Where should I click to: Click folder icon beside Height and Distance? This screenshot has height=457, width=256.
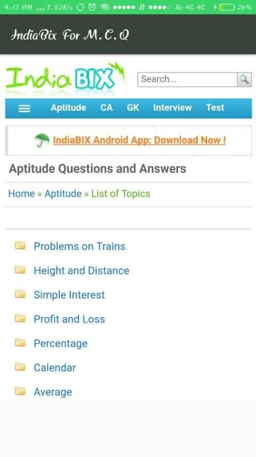(20, 270)
